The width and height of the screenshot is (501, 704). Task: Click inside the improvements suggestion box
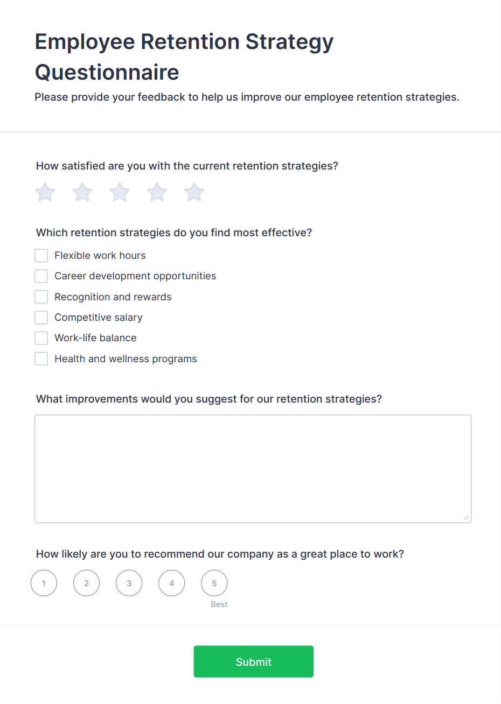pos(253,468)
